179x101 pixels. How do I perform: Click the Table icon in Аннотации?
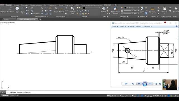(66, 13)
